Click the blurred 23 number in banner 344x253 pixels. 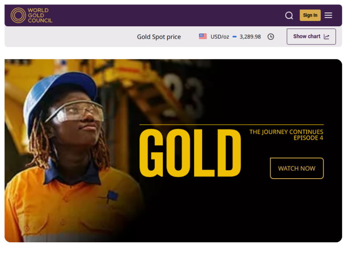pos(183,95)
